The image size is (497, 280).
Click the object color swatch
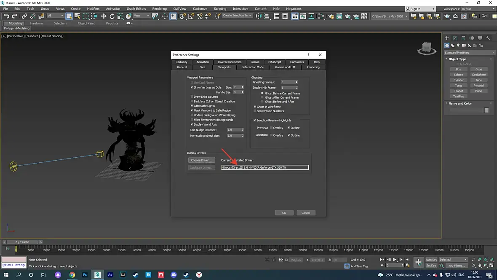coord(486,110)
